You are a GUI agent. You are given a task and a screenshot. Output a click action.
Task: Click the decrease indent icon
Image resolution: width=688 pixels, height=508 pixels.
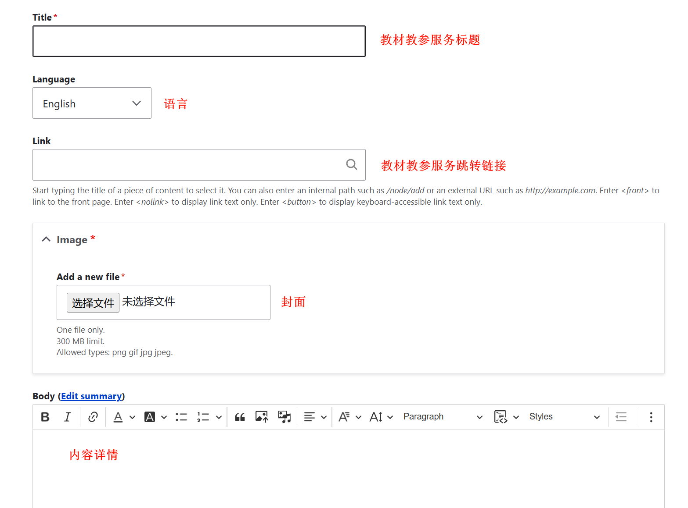tap(621, 417)
